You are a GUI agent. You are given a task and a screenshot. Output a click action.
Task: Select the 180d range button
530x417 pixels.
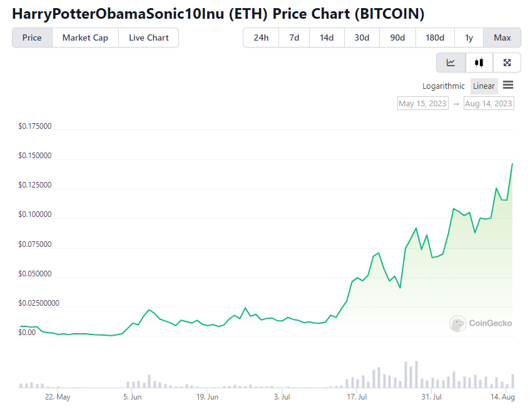pyautogui.click(x=435, y=38)
